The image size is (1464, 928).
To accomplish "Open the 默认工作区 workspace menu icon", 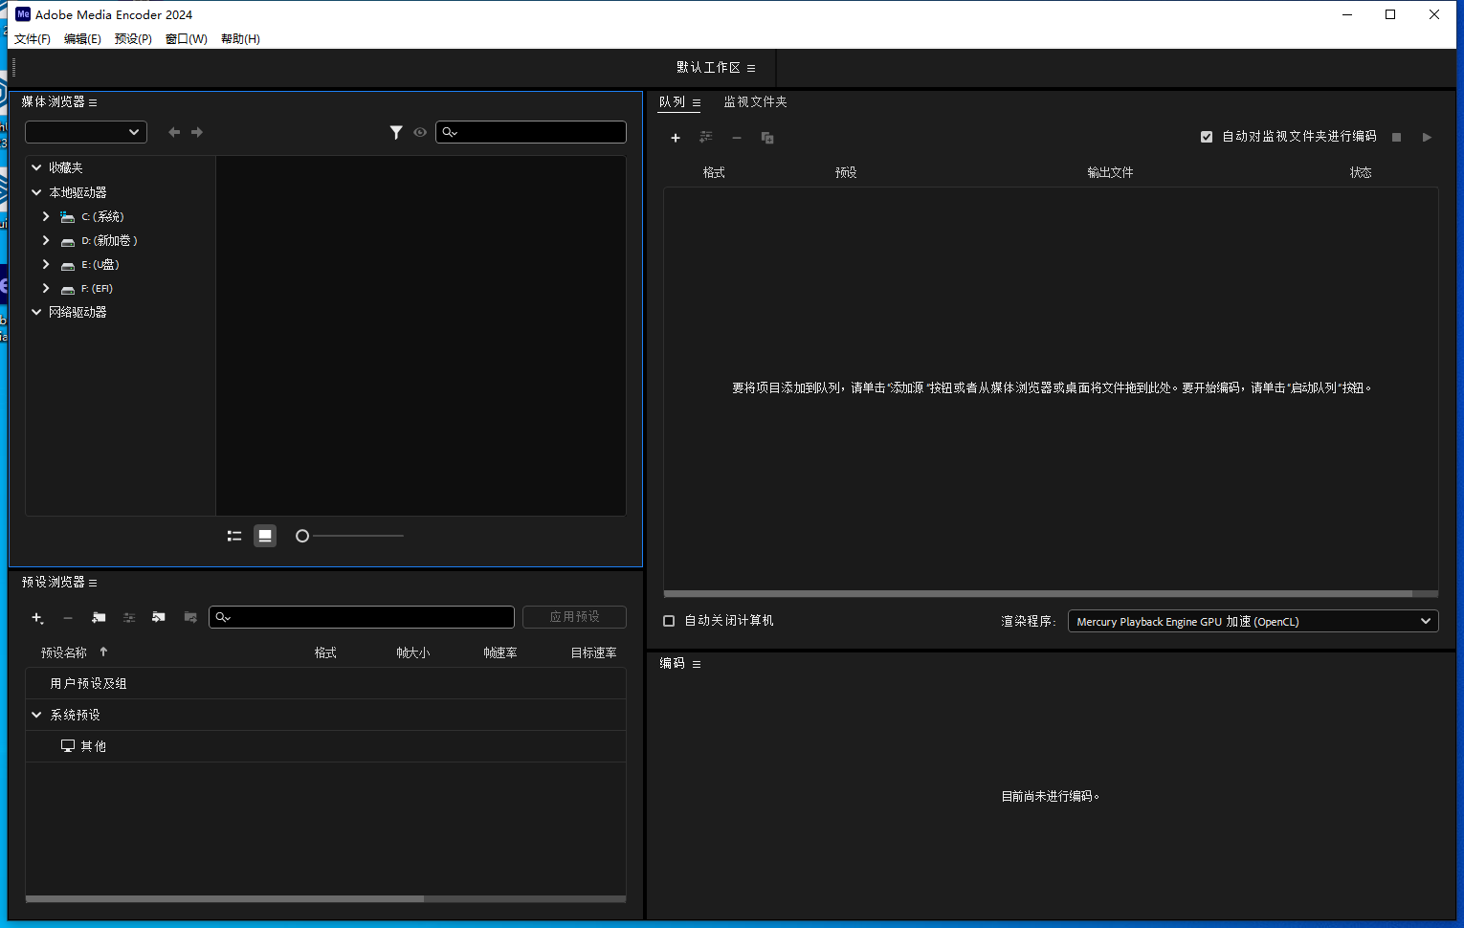I will click(x=751, y=68).
